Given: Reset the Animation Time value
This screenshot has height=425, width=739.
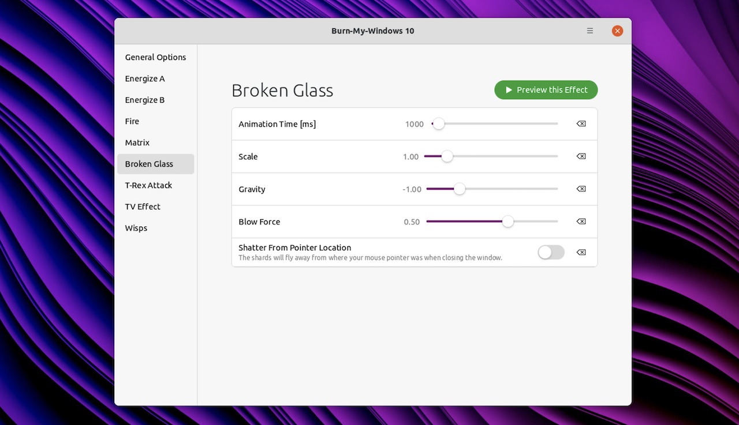Looking at the screenshot, I should point(581,123).
